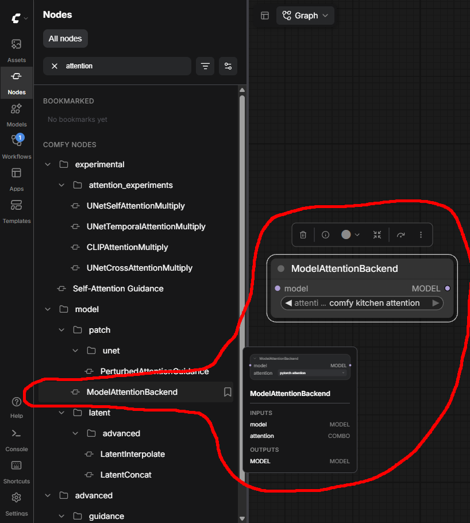Viewport: 470px width, 523px height.
Task: Select UNetSelfAttentionMultiply node
Action: pos(136,206)
